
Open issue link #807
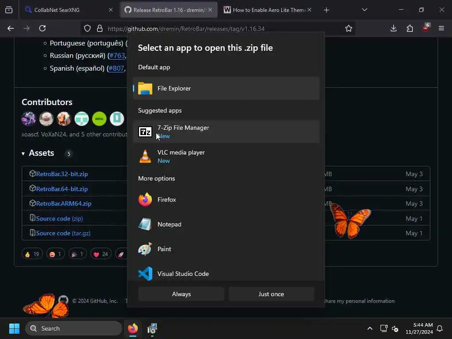116,68
